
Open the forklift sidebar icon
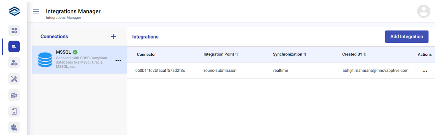point(14,95)
